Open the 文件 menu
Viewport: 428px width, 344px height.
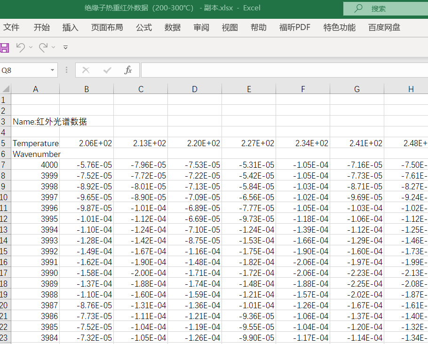[x=11, y=27]
